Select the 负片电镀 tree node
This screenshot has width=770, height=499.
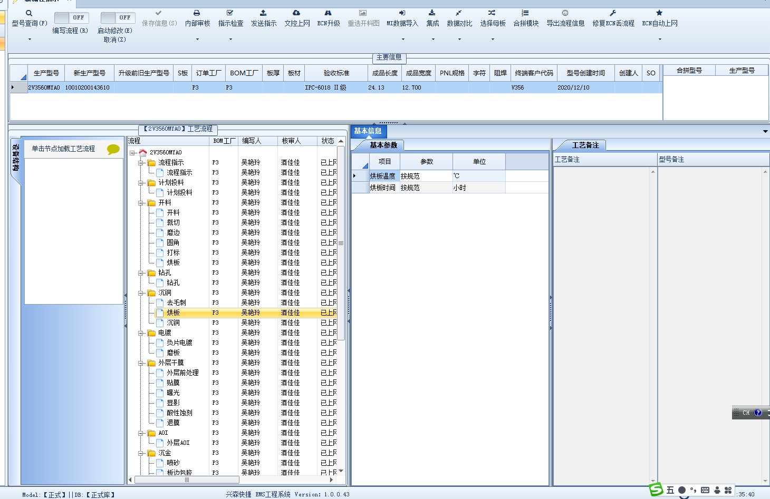coord(179,343)
